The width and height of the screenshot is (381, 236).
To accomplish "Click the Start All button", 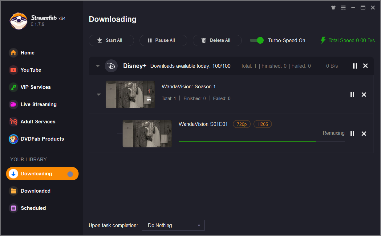I will 111,40.
